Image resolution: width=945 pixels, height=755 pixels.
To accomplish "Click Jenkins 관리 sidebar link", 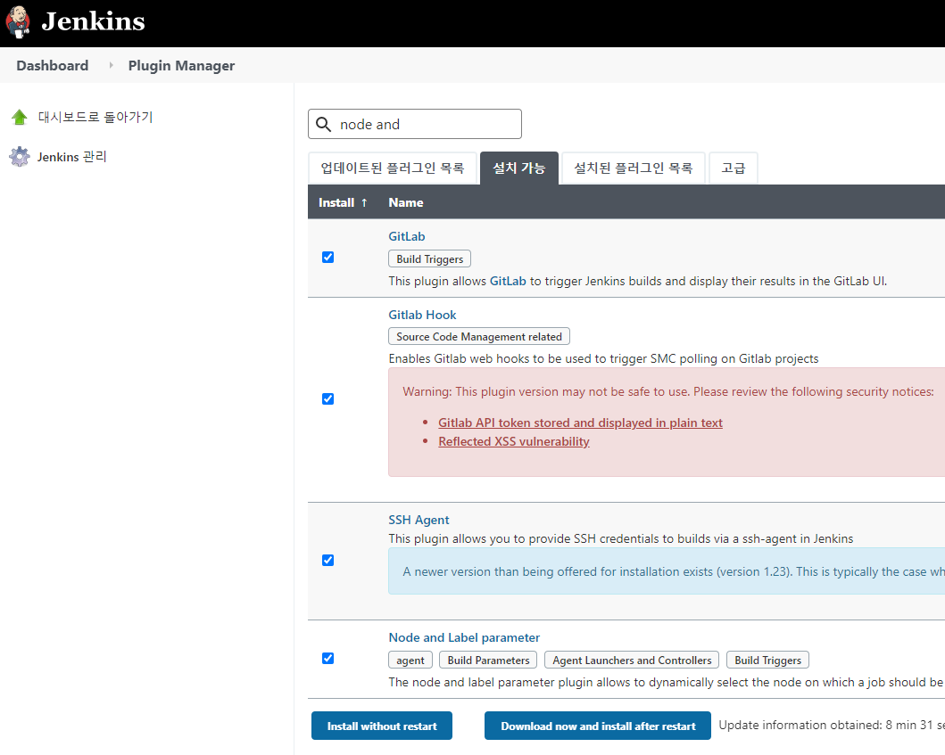I will click(71, 157).
